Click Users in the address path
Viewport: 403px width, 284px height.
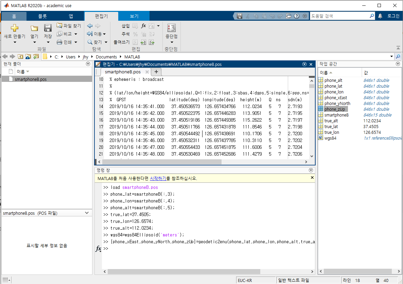(x=71, y=57)
